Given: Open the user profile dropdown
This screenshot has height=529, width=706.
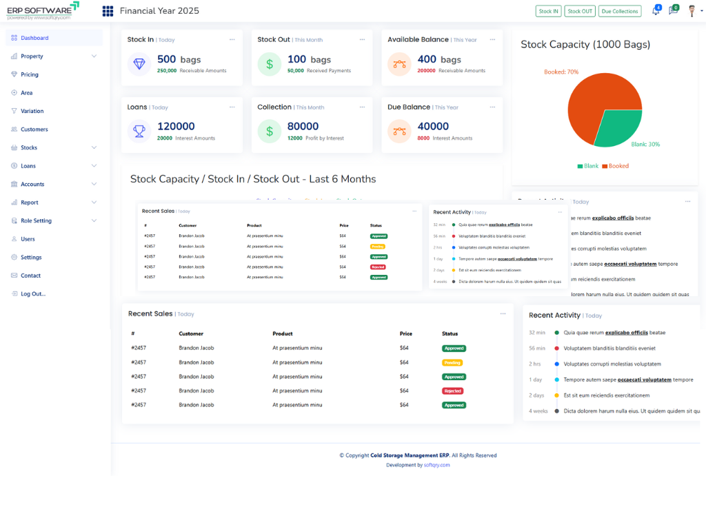Looking at the screenshot, I should 694,11.
